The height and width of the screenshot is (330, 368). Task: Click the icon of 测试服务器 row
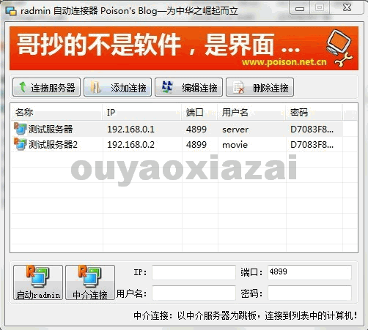(x=20, y=129)
